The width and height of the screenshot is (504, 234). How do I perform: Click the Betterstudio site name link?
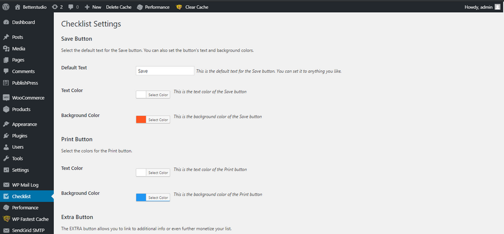click(x=35, y=7)
